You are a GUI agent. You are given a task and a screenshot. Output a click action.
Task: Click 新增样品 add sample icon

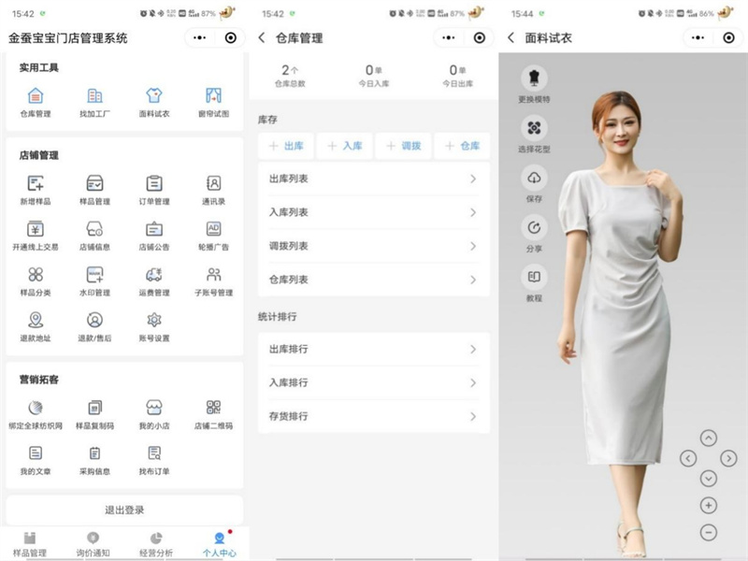35,184
